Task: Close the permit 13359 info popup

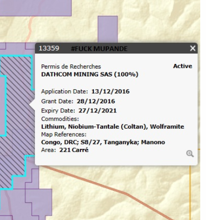Action: coord(193,48)
